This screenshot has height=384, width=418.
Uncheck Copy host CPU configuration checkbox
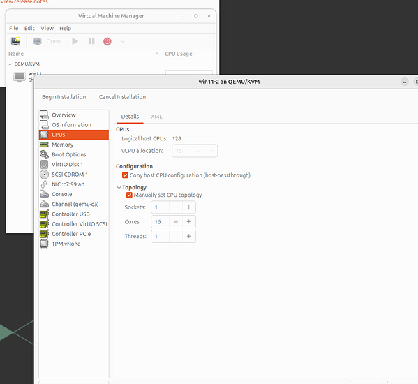(125, 175)
